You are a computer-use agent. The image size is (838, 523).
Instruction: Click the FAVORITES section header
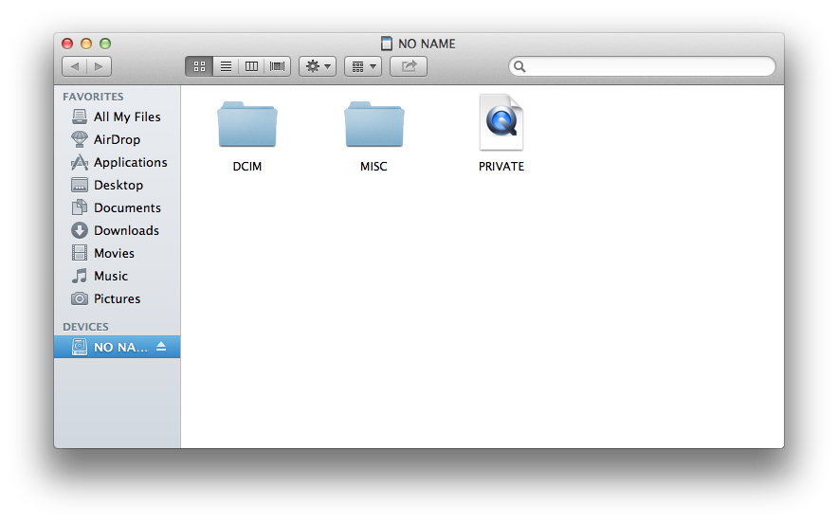tap(93, 97)
